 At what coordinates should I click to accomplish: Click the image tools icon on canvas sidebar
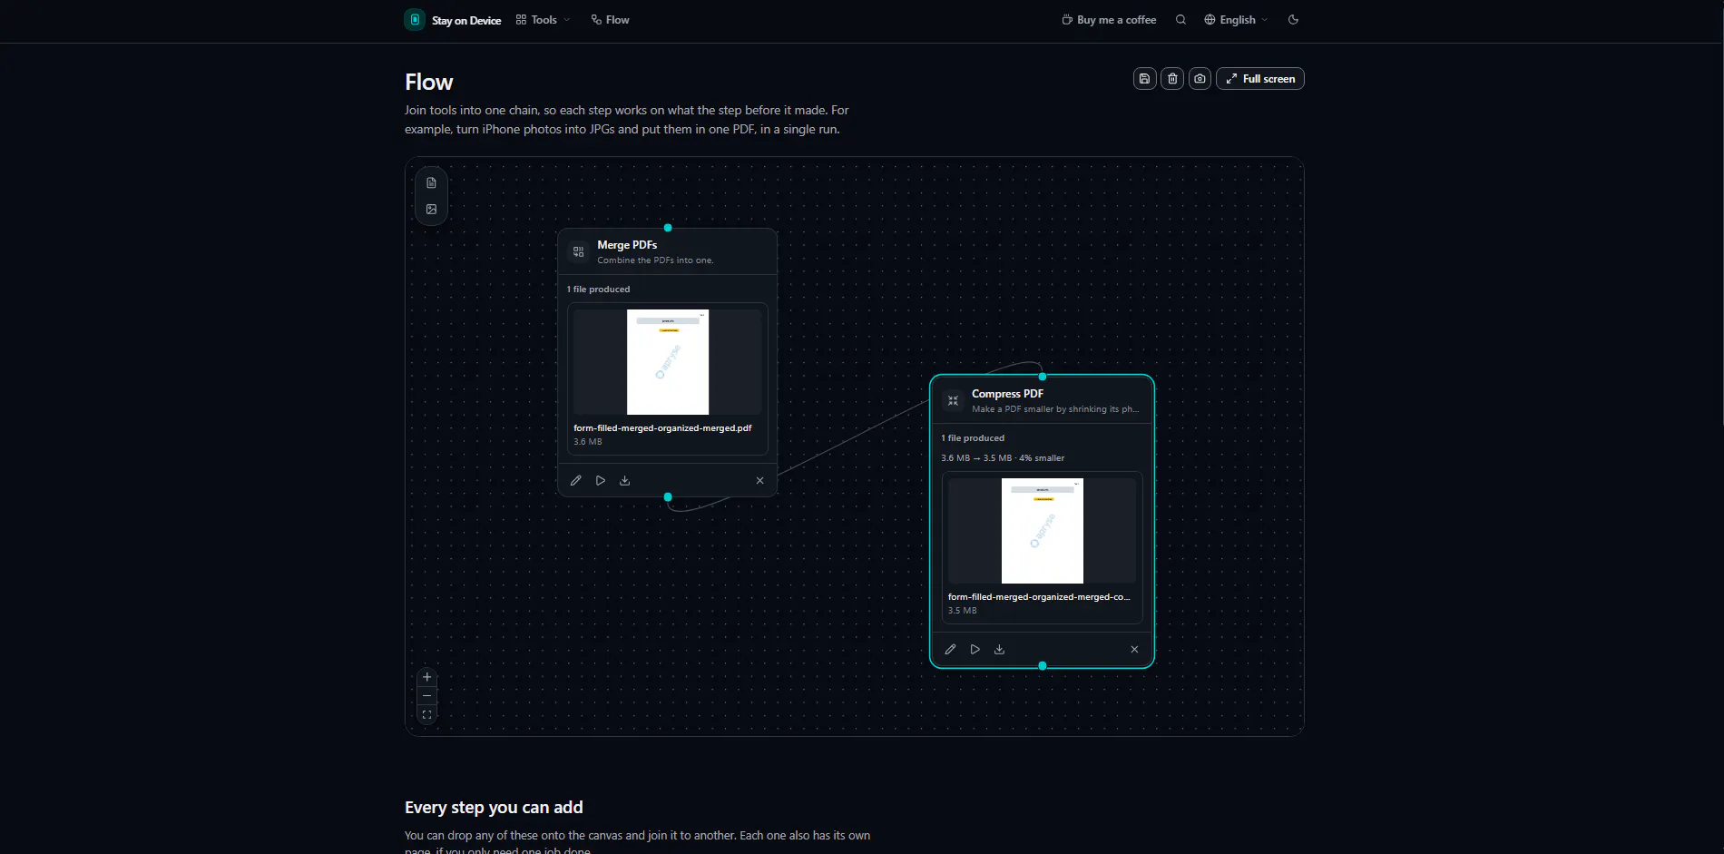(x=431, y=210)
